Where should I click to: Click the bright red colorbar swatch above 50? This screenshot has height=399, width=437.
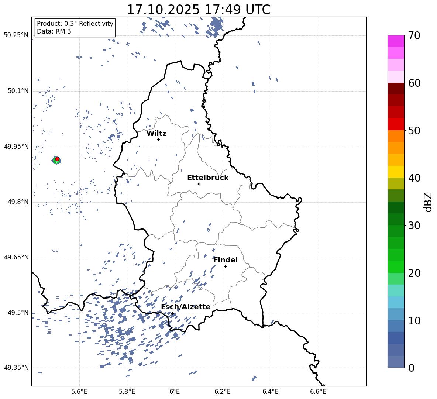pyautogui.click(x=396, y=124)
